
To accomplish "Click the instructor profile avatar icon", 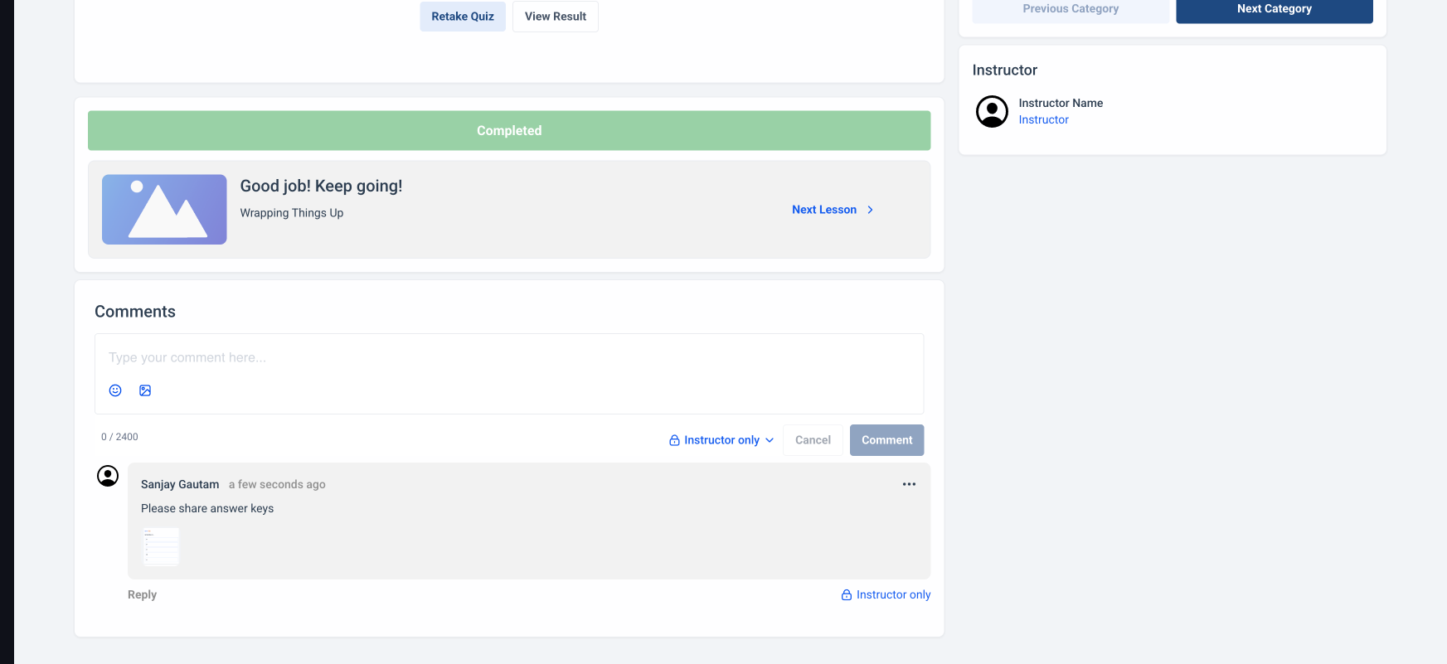I will coord(992,111).
